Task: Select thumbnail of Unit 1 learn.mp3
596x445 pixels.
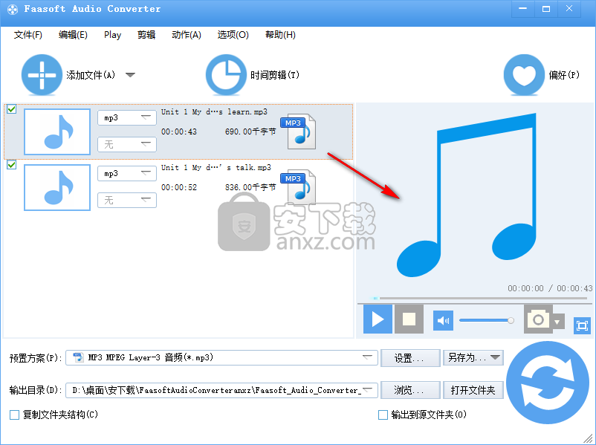Action: tap(57, 132)
